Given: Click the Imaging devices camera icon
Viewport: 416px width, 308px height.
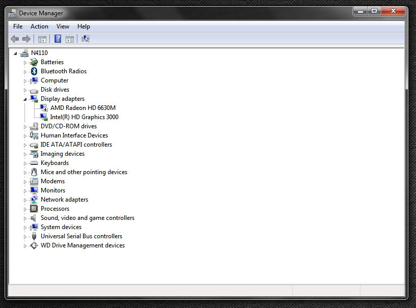Looking at the screenshot, I should [x=34, y=154].
